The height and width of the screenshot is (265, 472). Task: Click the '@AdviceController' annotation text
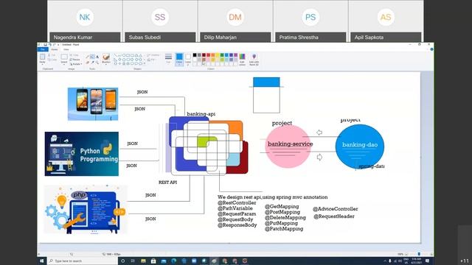point(335,209)
